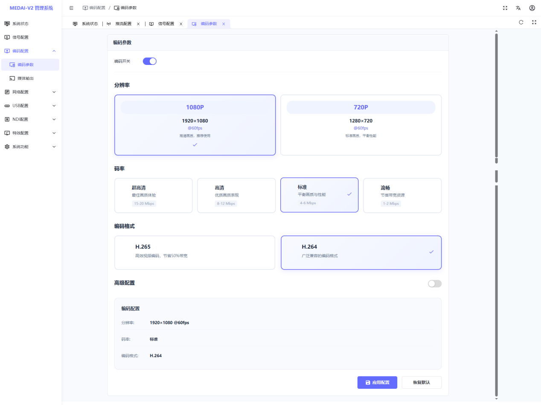The image size is (541, 405).
Task: Click the fullscreen icon in top header
Action: click(x=505, y=8)
